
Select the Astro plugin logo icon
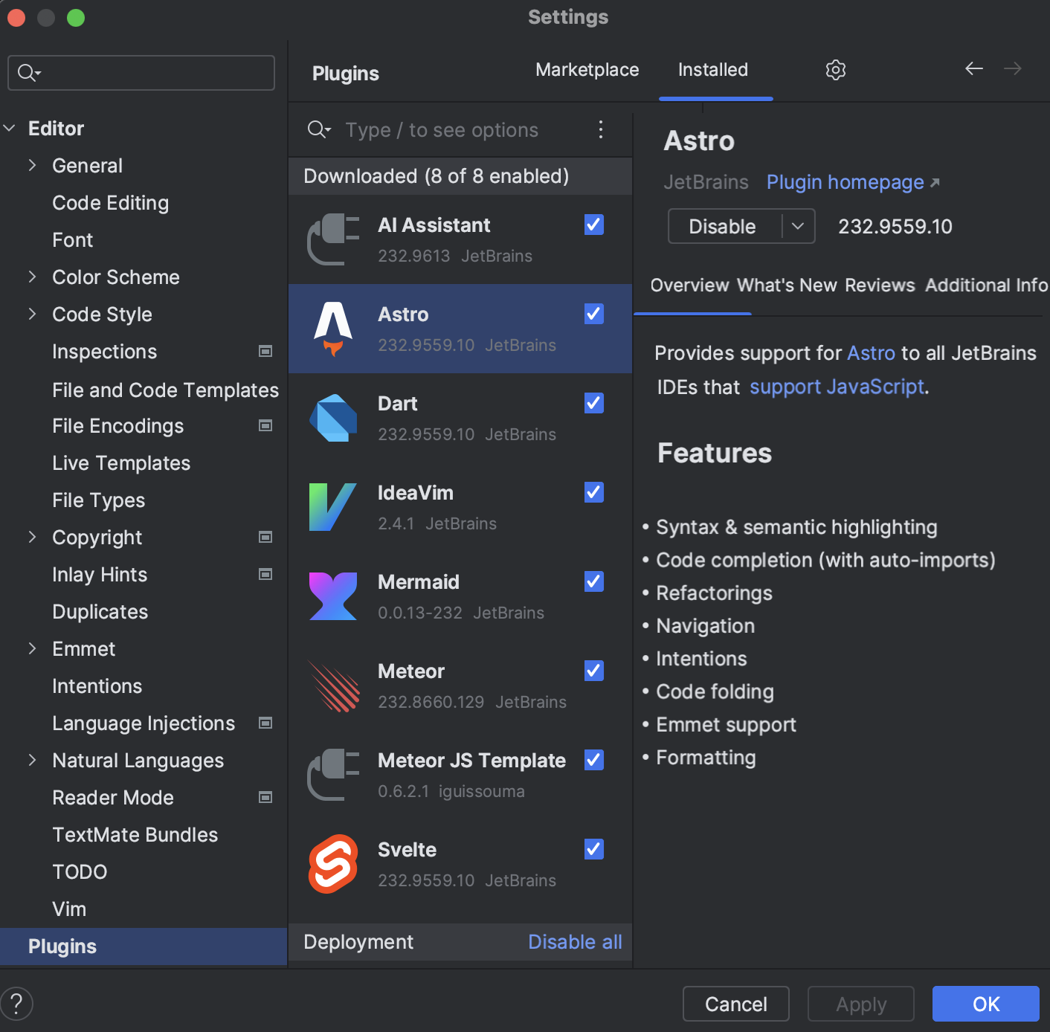click(332, 329)
